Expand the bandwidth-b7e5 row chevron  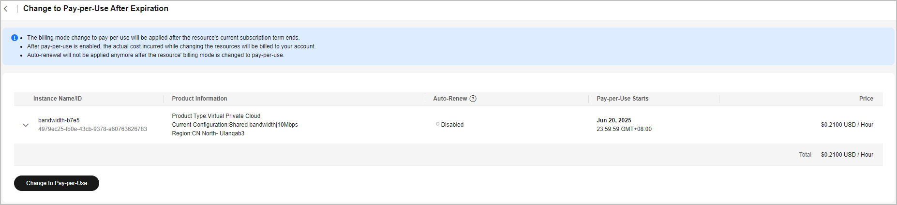(26, 125)
